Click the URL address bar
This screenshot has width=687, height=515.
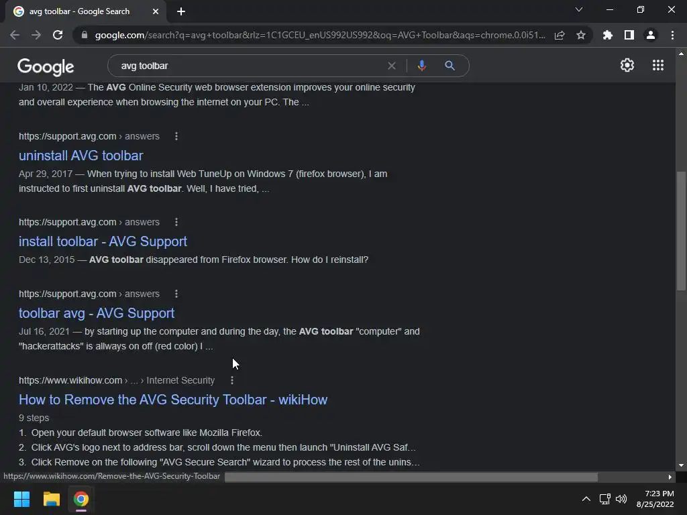320,35
